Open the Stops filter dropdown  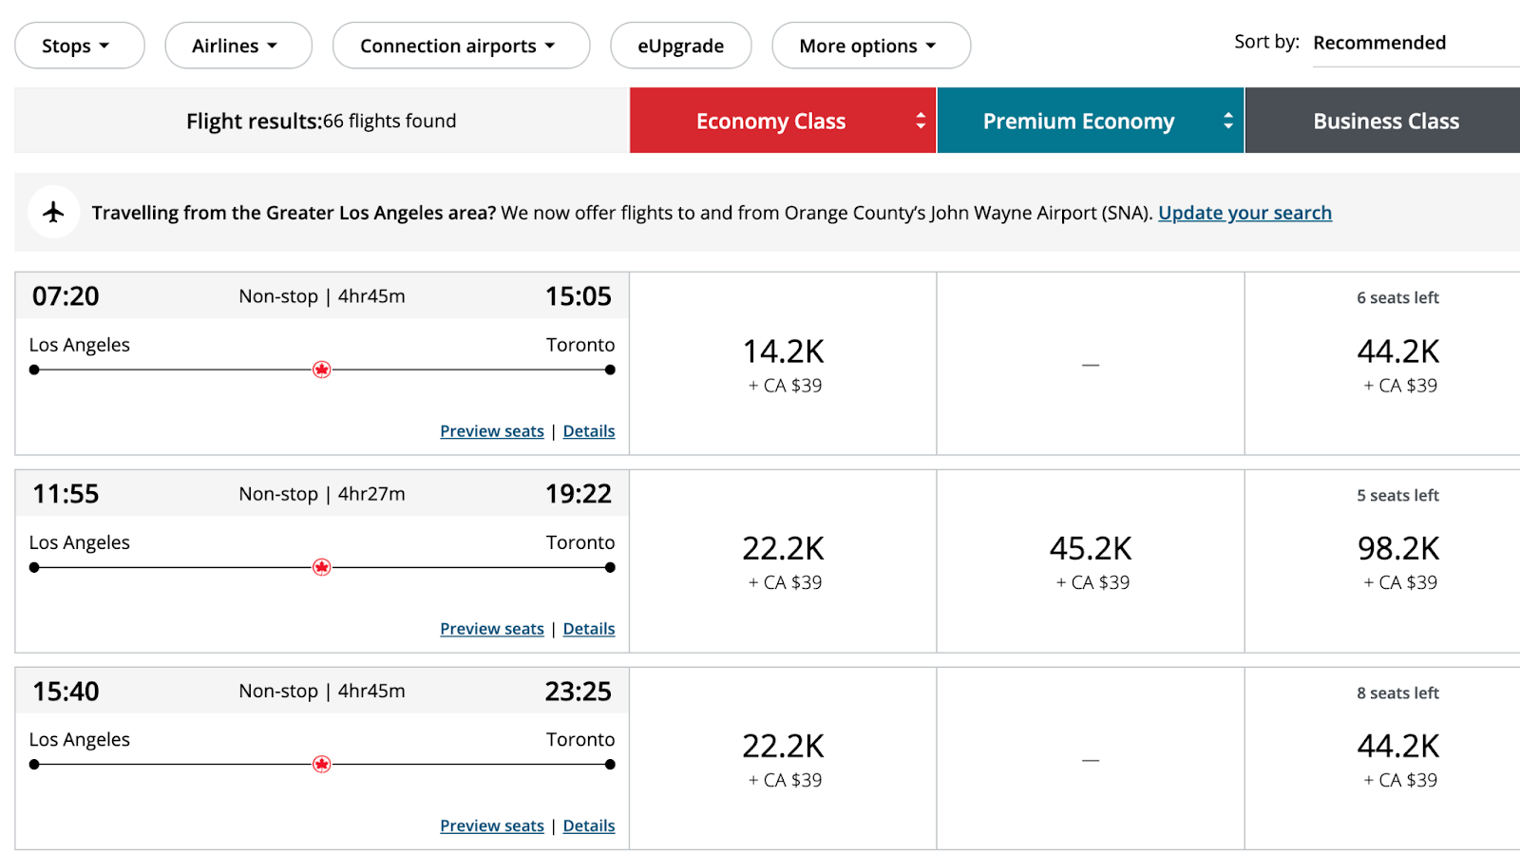(80, 46)
